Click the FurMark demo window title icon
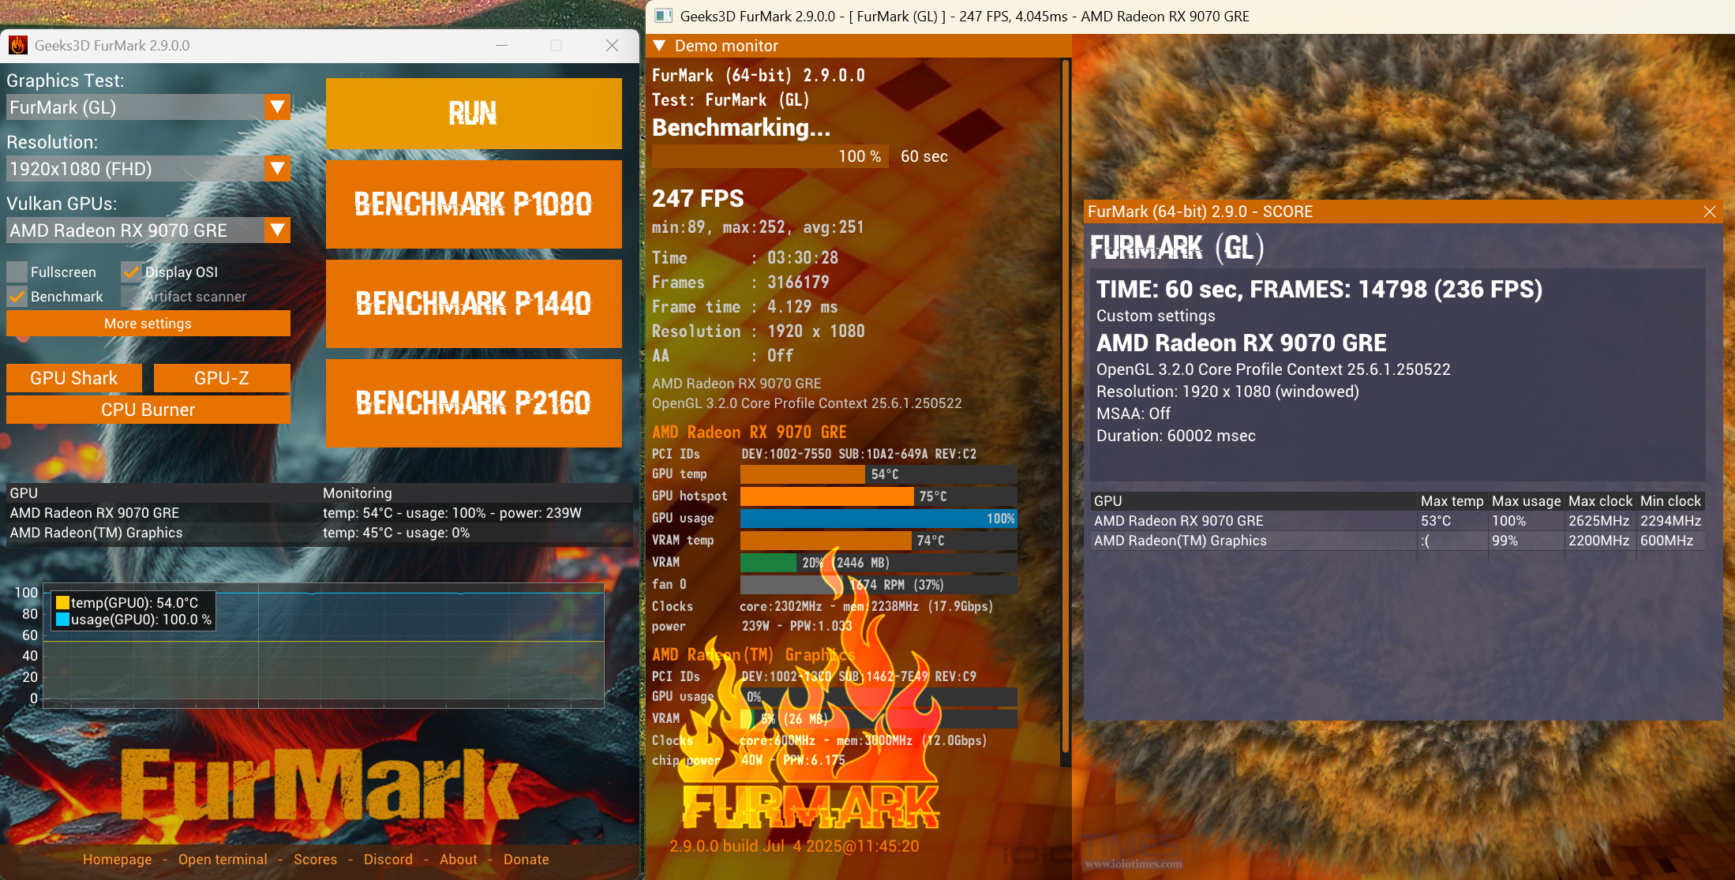 click(x=664, y=16)
